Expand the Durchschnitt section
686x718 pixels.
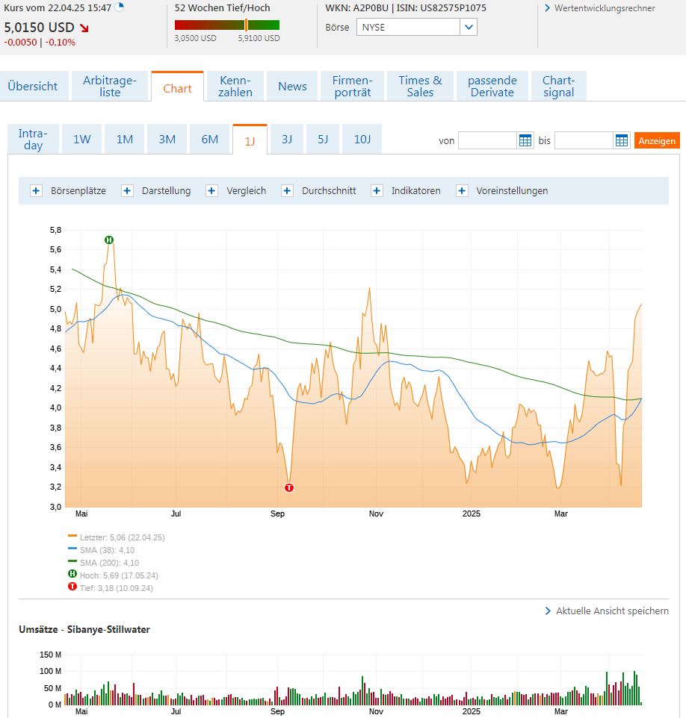point(286,190)
